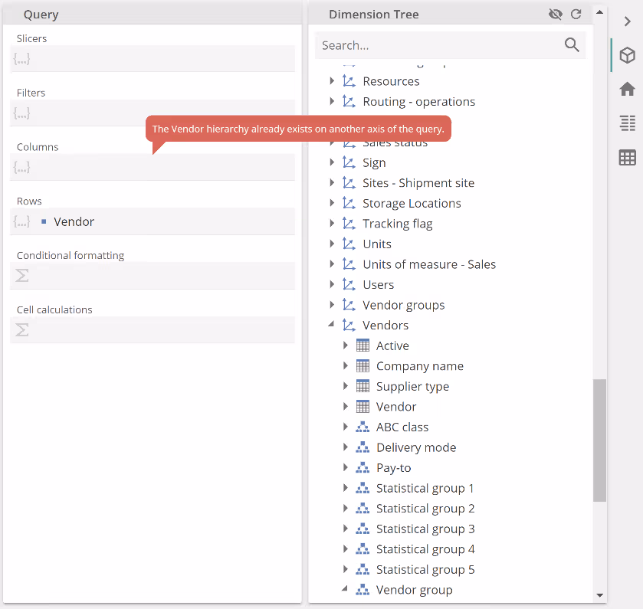Screen dimensions: 643x609
Task: Click the Dimension Tree vertical scrollbar
Action: point(599,440)
